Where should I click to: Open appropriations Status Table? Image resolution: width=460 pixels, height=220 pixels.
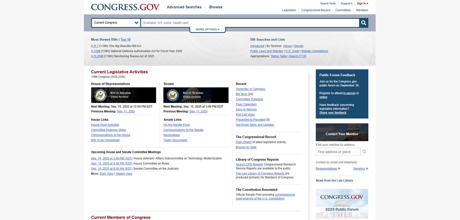tap(279, 56)
